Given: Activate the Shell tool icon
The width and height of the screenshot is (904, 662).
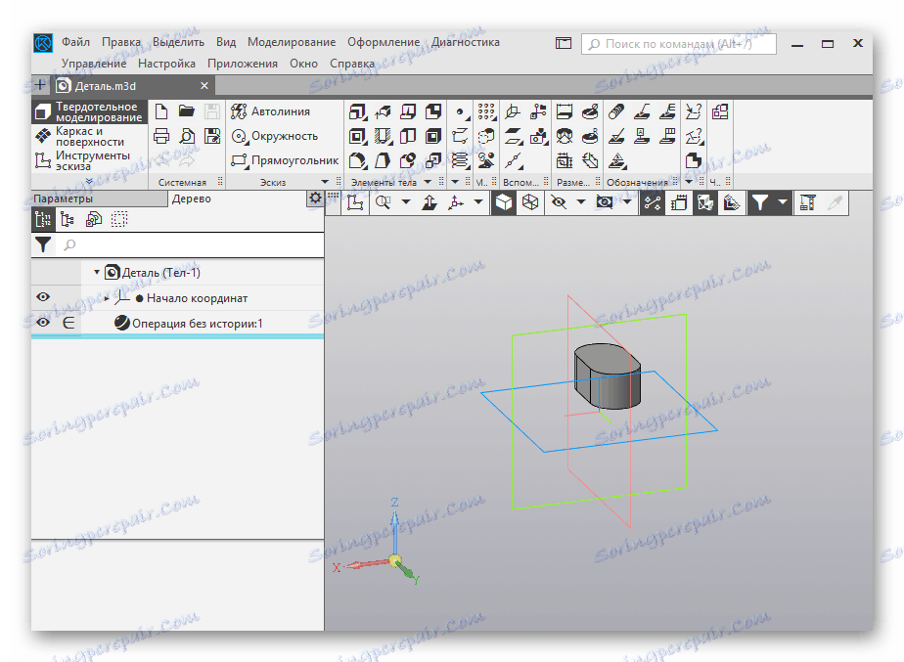Looking at the screenshot, I should coord(433,137).
